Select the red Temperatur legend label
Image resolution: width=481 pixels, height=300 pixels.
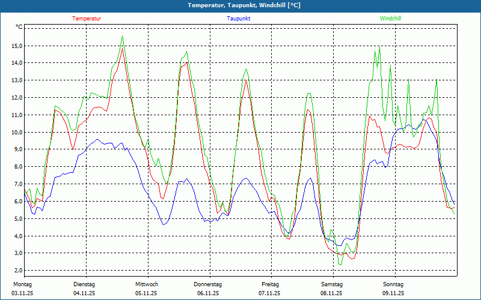(x=87, y=19)
